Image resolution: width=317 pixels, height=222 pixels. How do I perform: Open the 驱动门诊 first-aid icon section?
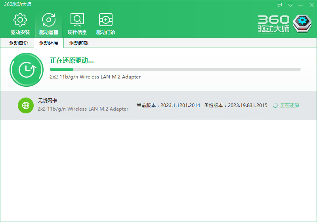coord(106,24)
